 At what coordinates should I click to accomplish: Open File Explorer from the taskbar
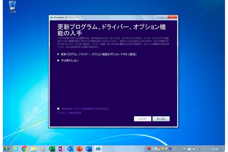34,149
